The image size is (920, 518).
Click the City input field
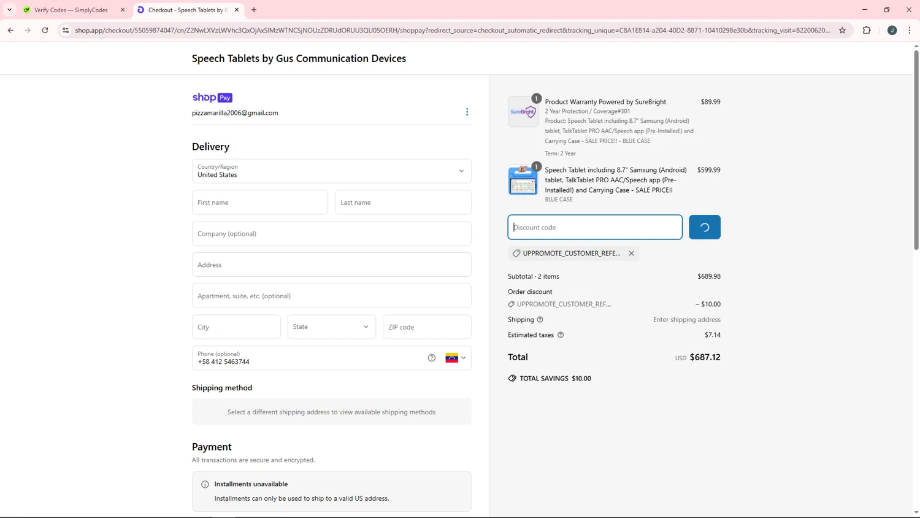(236, 327)
